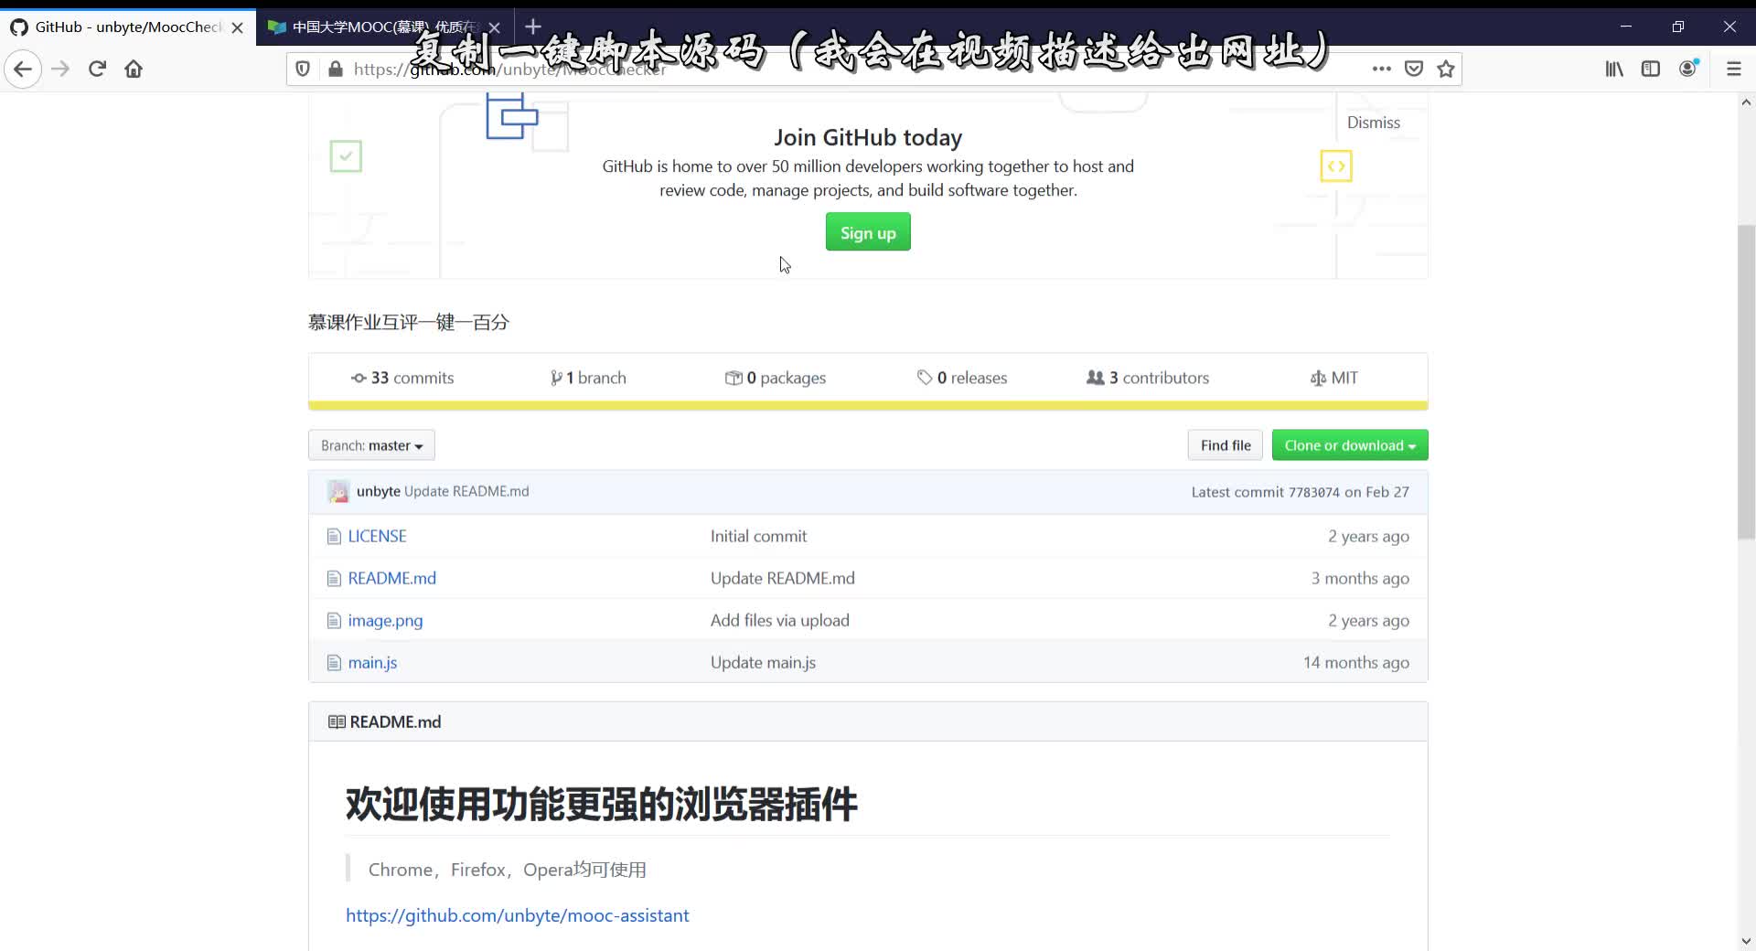Click Update README.md message in README.md row
This screenshot has height=951, width=1756.
782,578
